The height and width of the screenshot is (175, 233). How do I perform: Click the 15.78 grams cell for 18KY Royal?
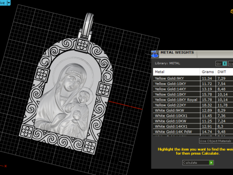(x=208, y=100)
